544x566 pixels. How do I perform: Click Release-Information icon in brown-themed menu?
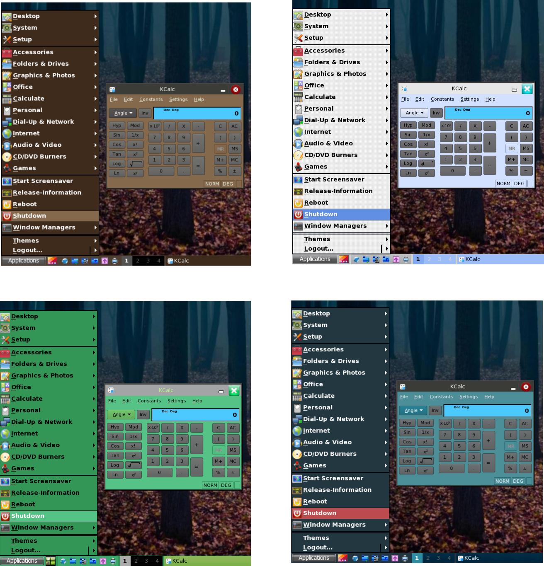(7, 193)
